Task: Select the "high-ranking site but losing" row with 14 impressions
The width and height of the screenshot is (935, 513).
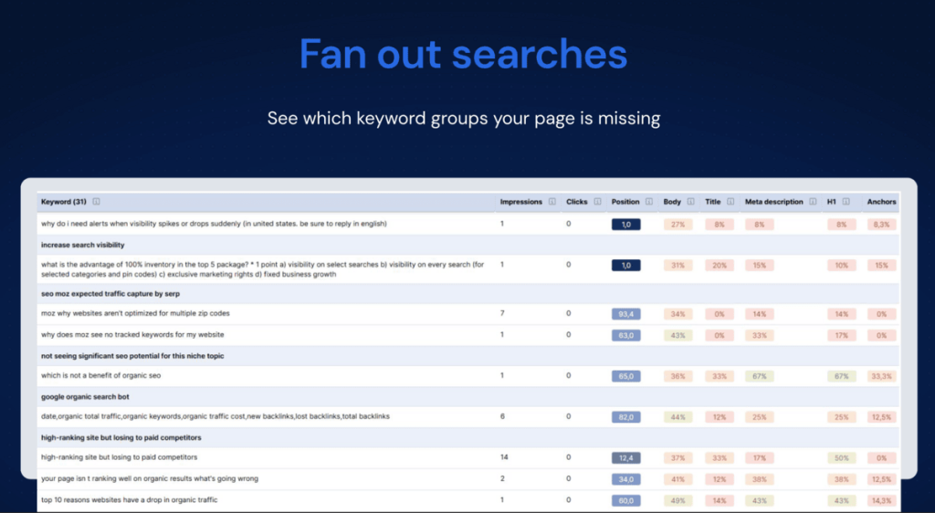Action: point(120,457)
